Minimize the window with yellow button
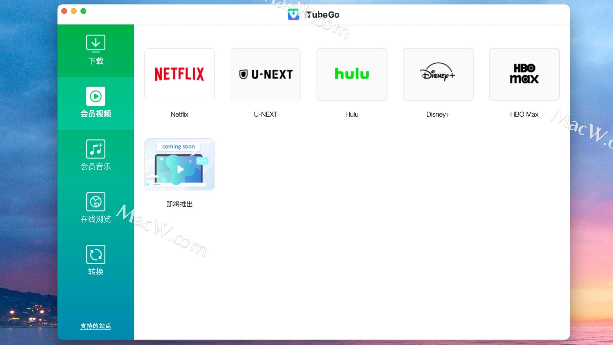This screenshot has height=345, width=613. coord(74,11)
